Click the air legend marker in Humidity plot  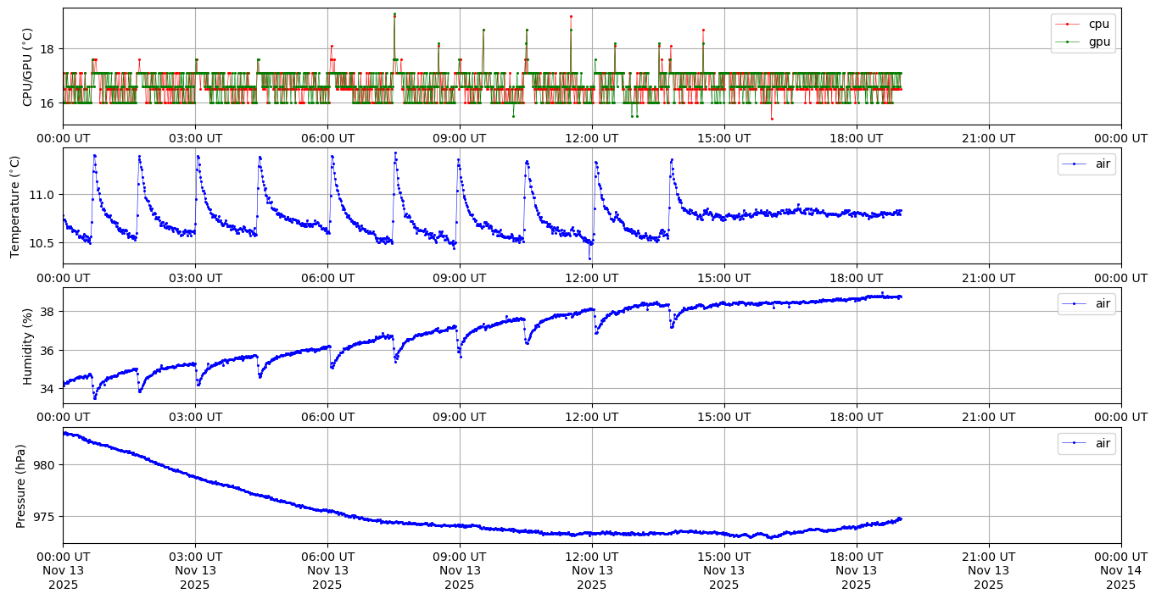(1074, 303)
